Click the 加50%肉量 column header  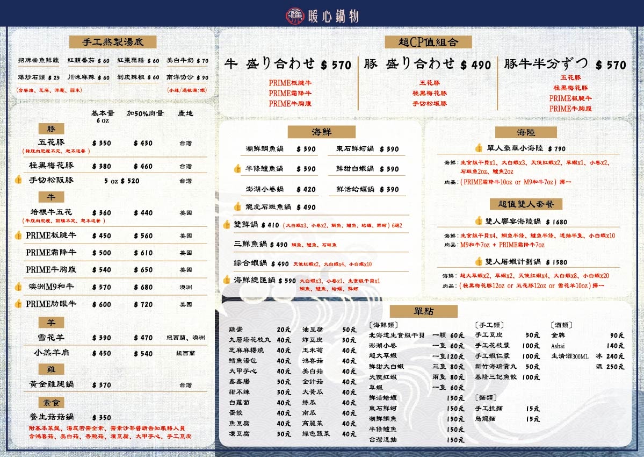pos(145,113)
